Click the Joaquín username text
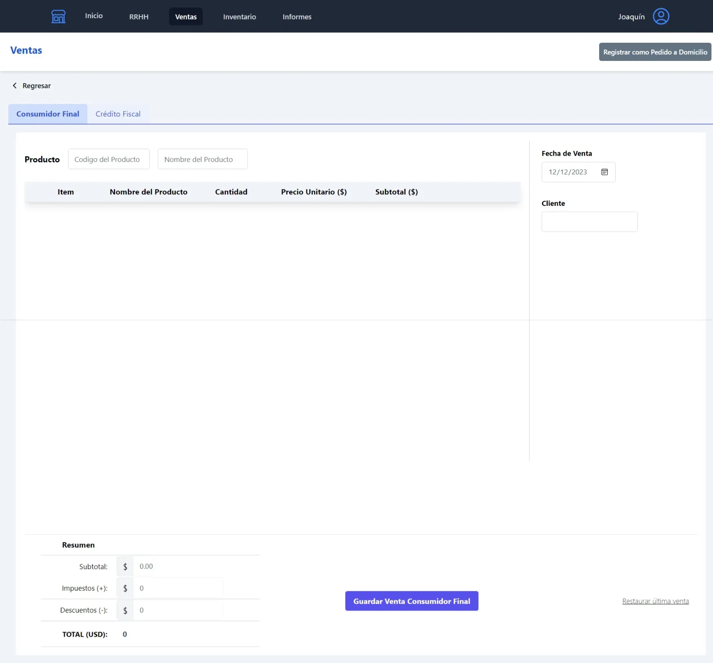Image resolution: width=713 pixels, height=663 pixels. point(631,17)
